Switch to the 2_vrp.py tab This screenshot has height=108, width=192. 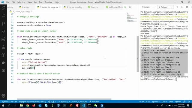click(x=24, y=7)
